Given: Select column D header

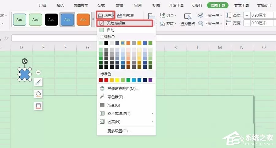Looking at the screenshot, I should click(21, 48).
